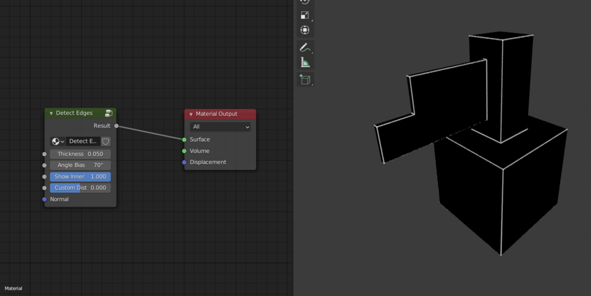Click the Displacement input socket
This screenshot has width=591, height=296.
pos(184,162)
